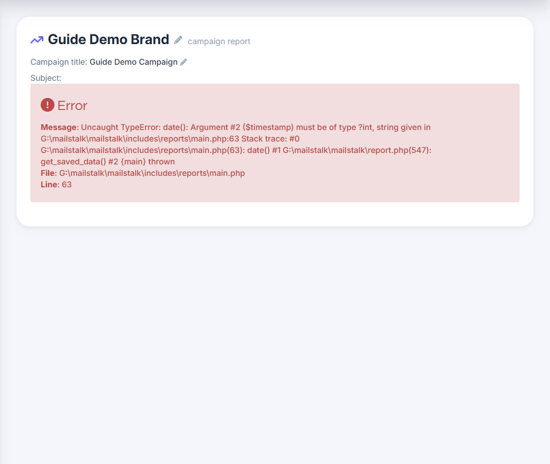Viewport: 550px width, 464px height.
Task: Edit brand name via pencil icon next to Guide Demo Brand
Action: point(178,40)
